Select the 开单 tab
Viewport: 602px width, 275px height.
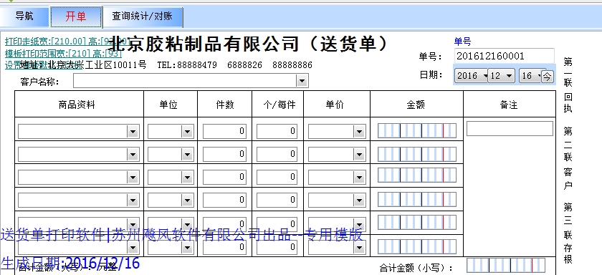click(x=76, y=16)
